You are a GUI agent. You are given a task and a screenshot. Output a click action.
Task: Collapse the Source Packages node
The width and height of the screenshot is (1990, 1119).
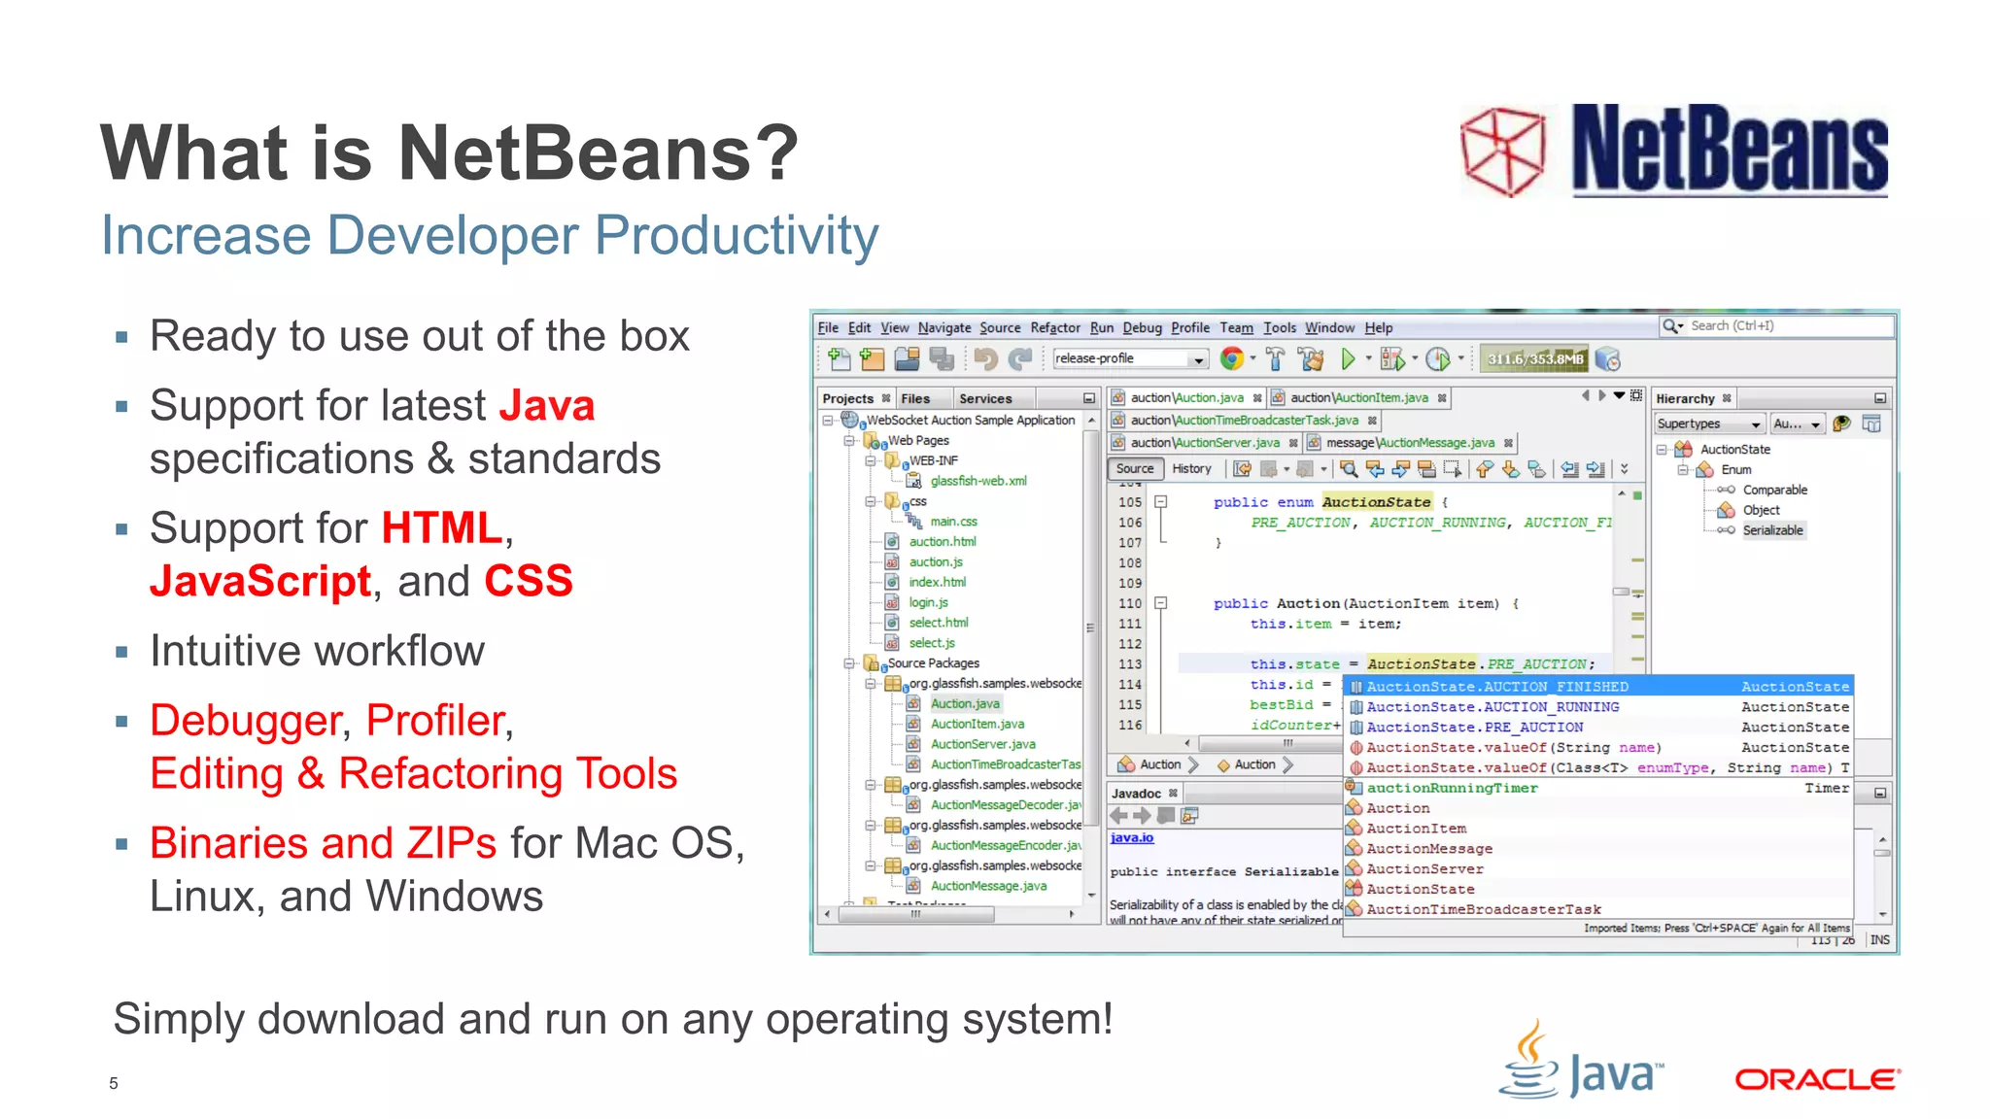point(848,663)
